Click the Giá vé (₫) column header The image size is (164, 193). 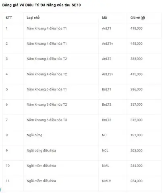click(138, 18)
